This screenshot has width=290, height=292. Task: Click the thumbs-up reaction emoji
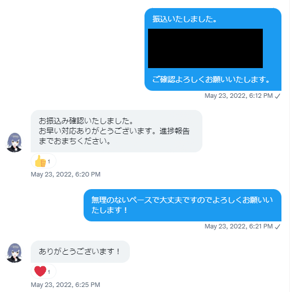pyautogui.click(x=40, y=161)
